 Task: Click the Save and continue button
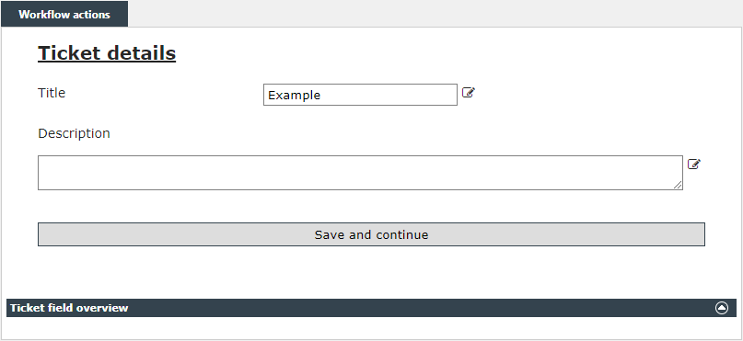click(372, 234)
